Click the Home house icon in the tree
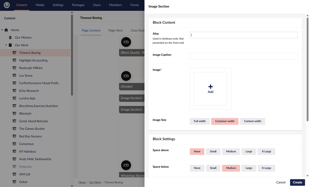 click(6, 30)
